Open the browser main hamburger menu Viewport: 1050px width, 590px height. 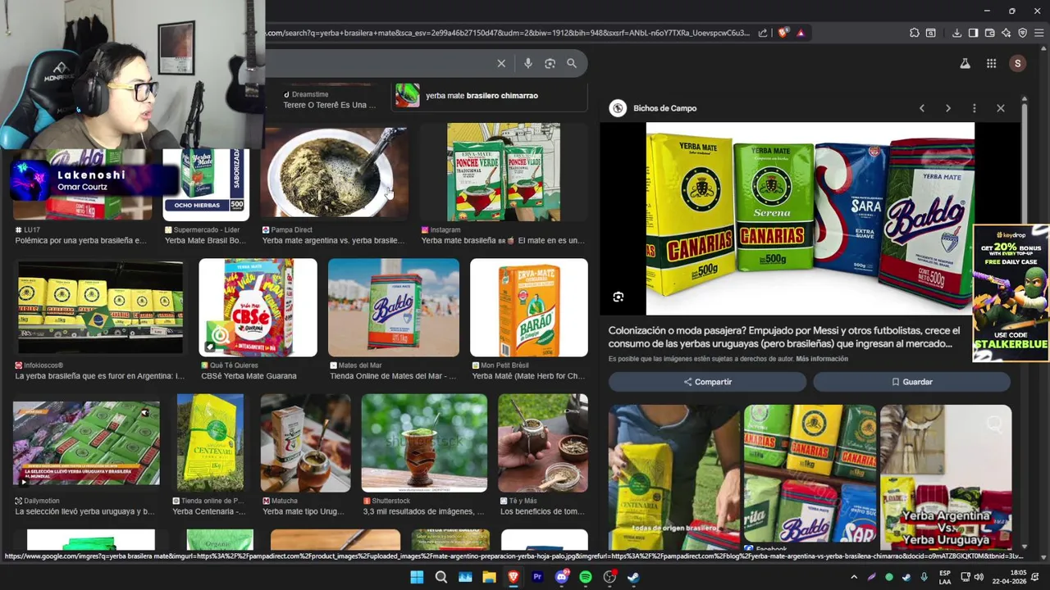pos(1039,33)
